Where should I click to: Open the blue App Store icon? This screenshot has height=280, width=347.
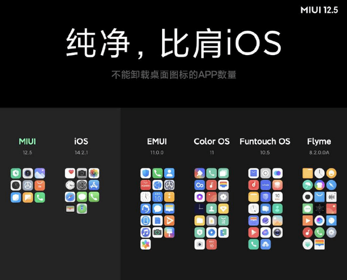pos(94,185)
